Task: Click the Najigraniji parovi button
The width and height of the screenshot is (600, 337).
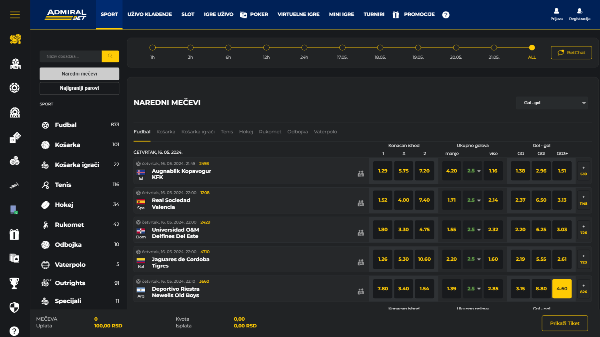Action: point(79,88)
